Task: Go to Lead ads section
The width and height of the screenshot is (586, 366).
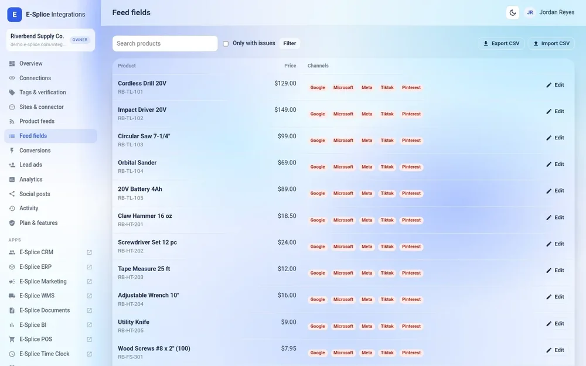Action: point(50,165)
